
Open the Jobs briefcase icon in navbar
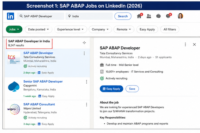point(158,16)
